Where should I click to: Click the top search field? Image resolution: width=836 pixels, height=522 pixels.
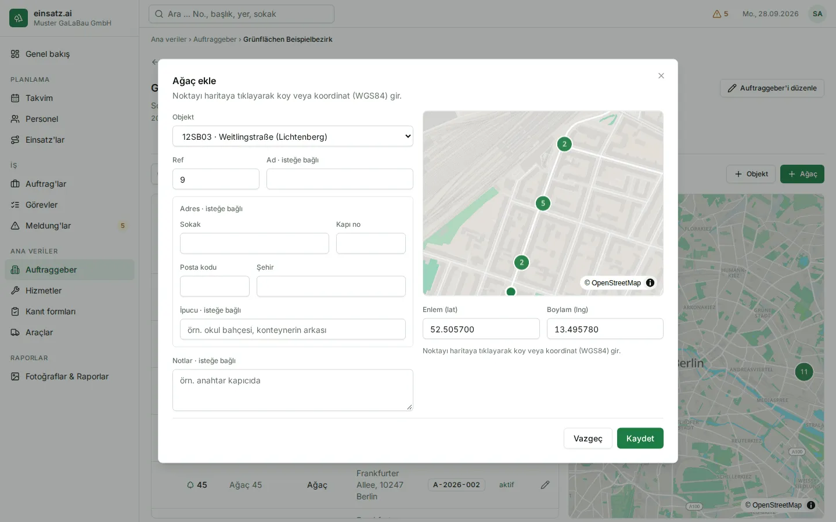pyautogui.click(x=242, y=14)
